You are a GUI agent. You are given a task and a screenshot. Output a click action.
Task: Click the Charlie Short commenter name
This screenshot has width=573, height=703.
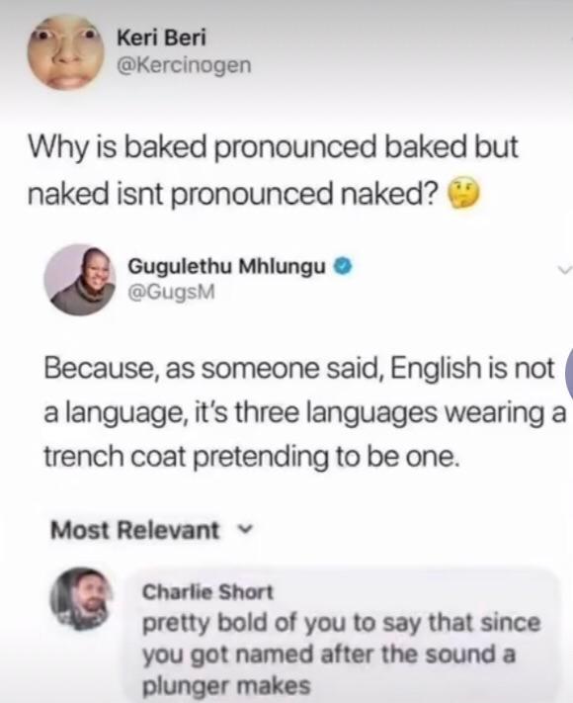point(207,592)
